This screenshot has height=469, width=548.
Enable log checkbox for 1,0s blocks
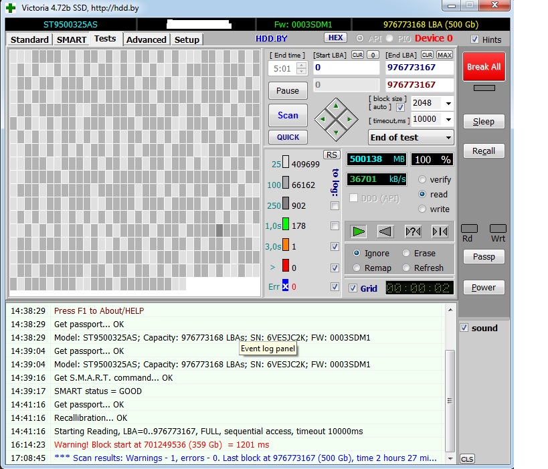click(x=335, y=225)
